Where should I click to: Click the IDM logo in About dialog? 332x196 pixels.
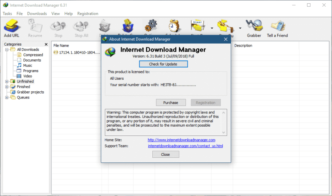pyautogui.click(x=110, y=52)
